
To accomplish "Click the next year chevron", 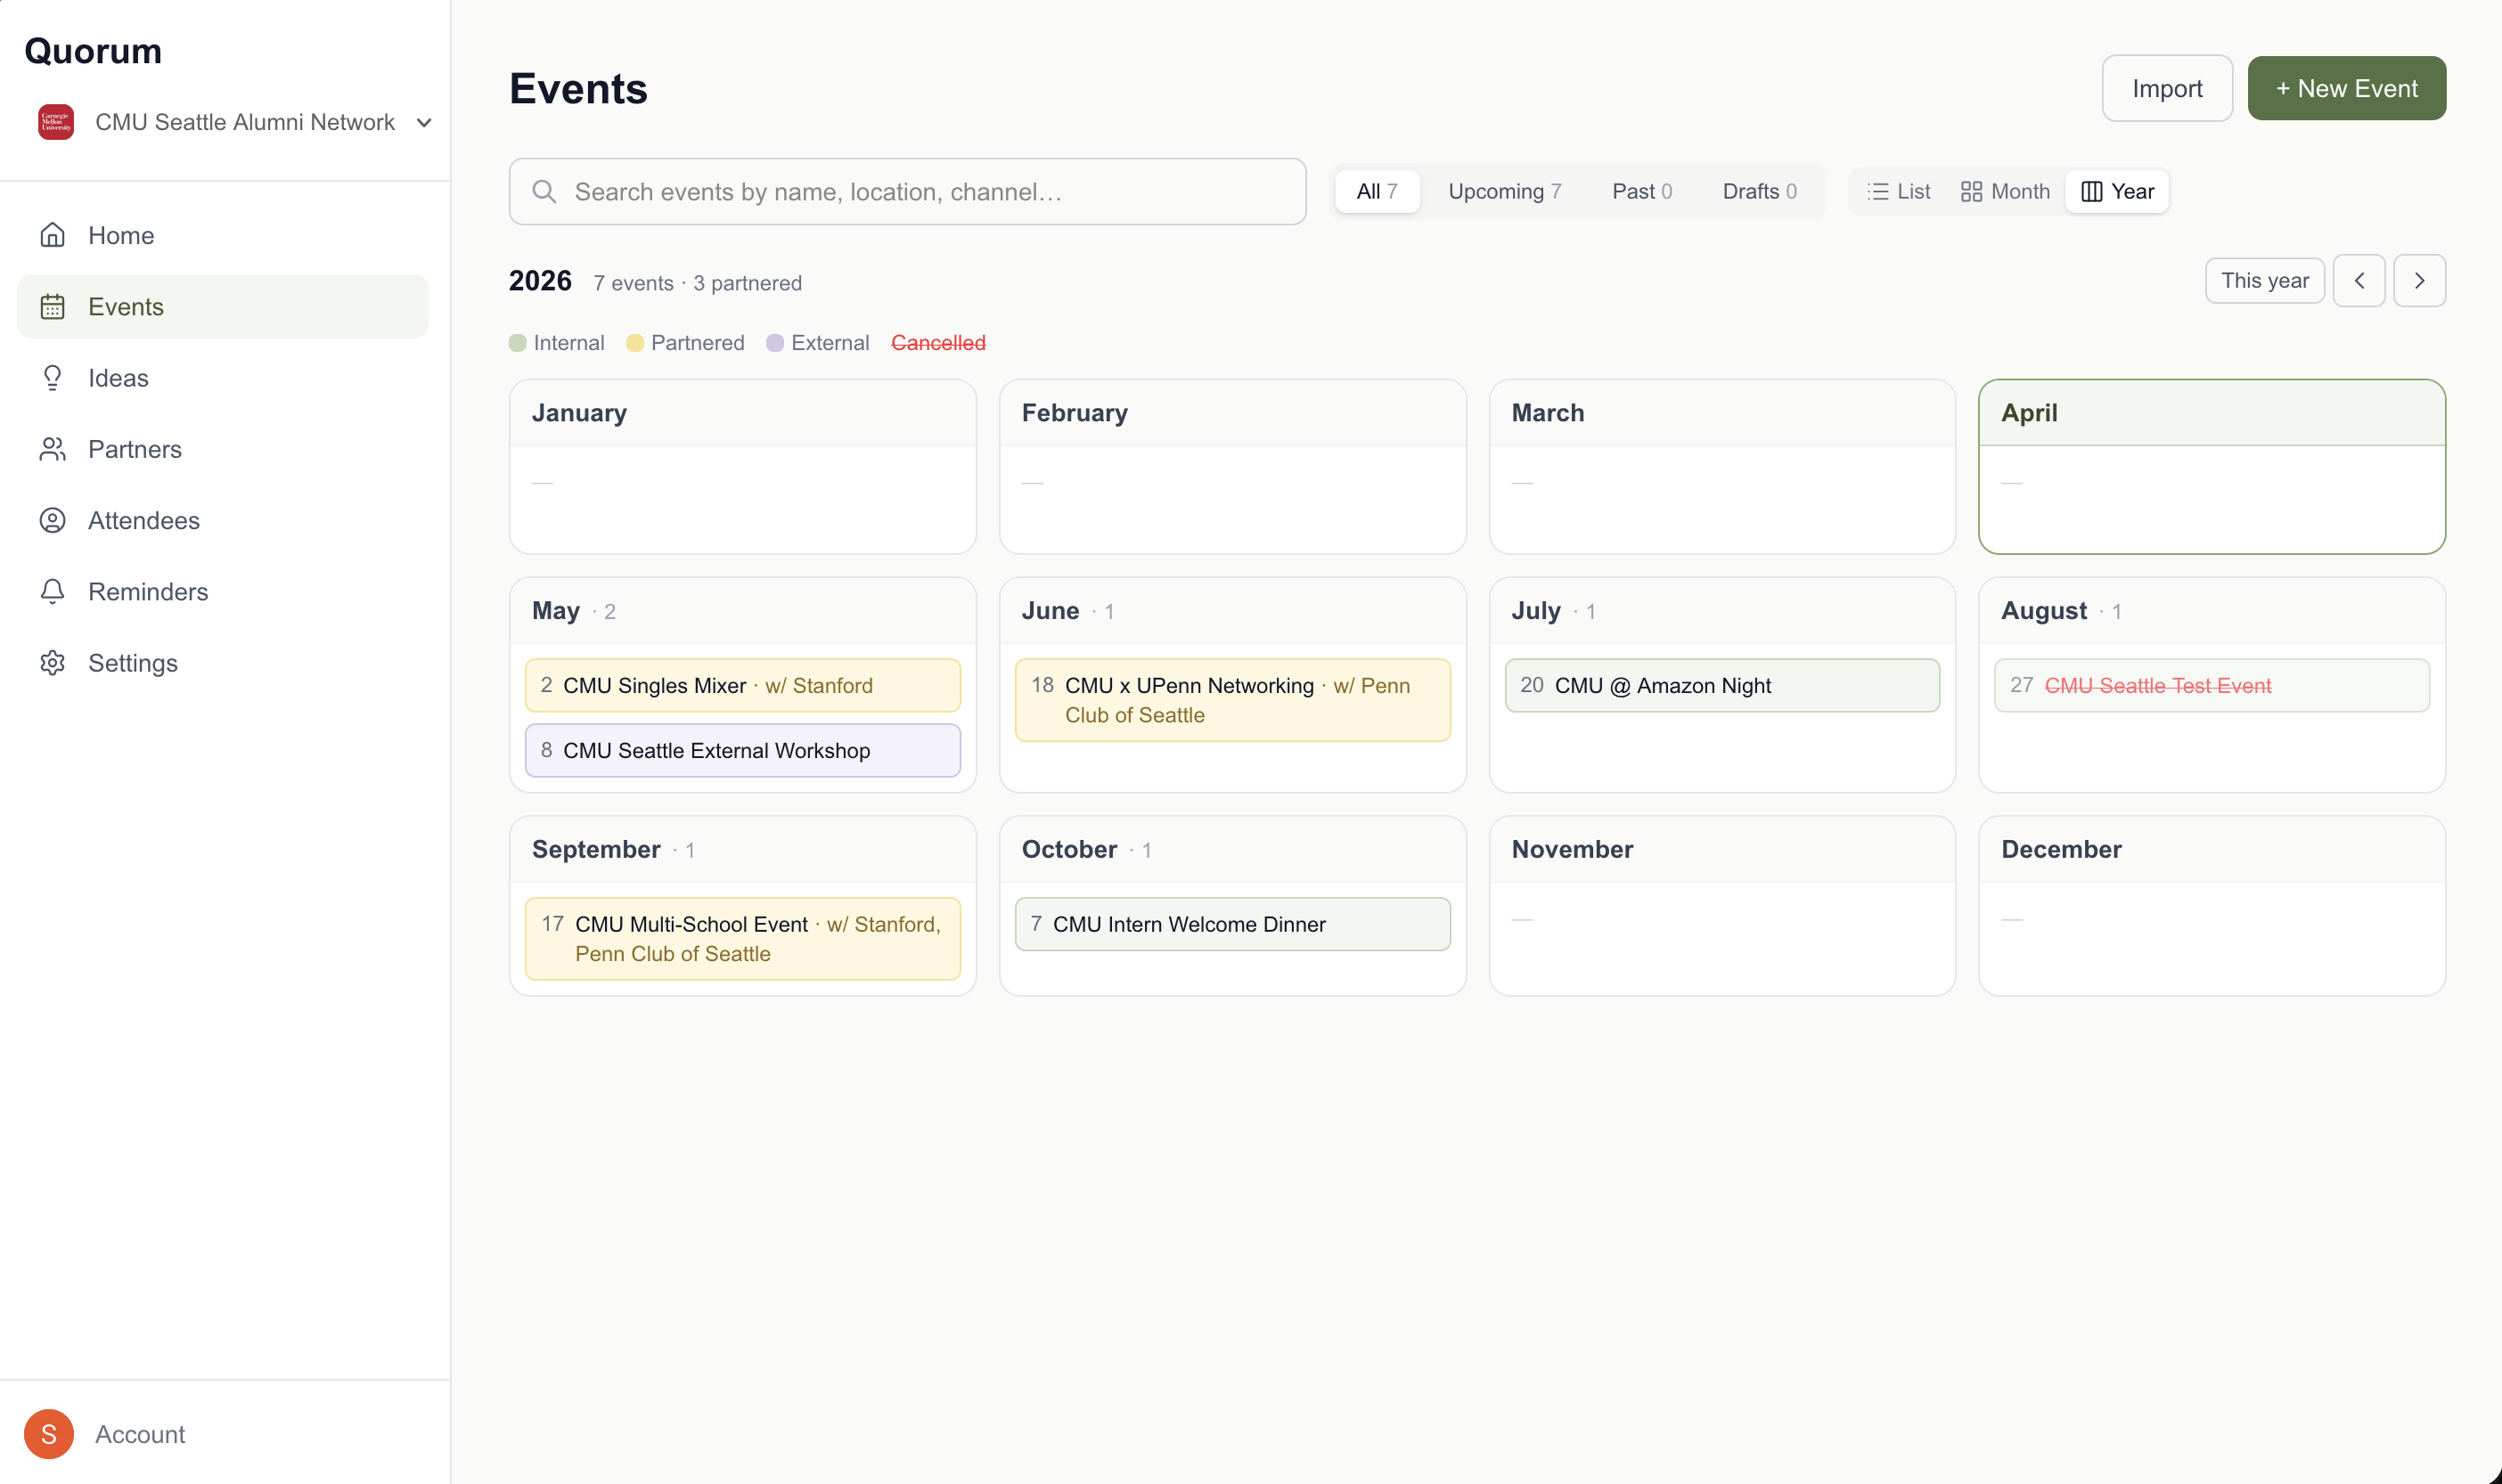I will click(2420, 280).
